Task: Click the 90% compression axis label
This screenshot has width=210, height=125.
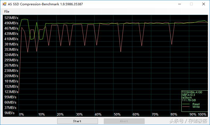Action: pyautogui.click(x=193, y=115)
